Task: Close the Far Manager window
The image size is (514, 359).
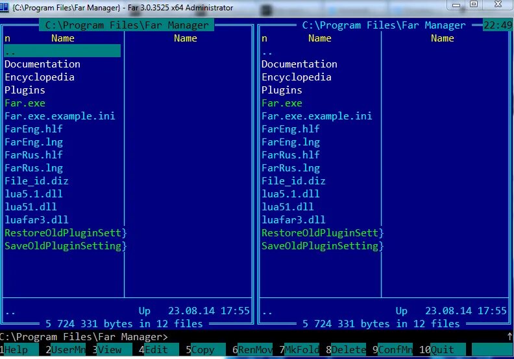Action: [x=498, y=4]
